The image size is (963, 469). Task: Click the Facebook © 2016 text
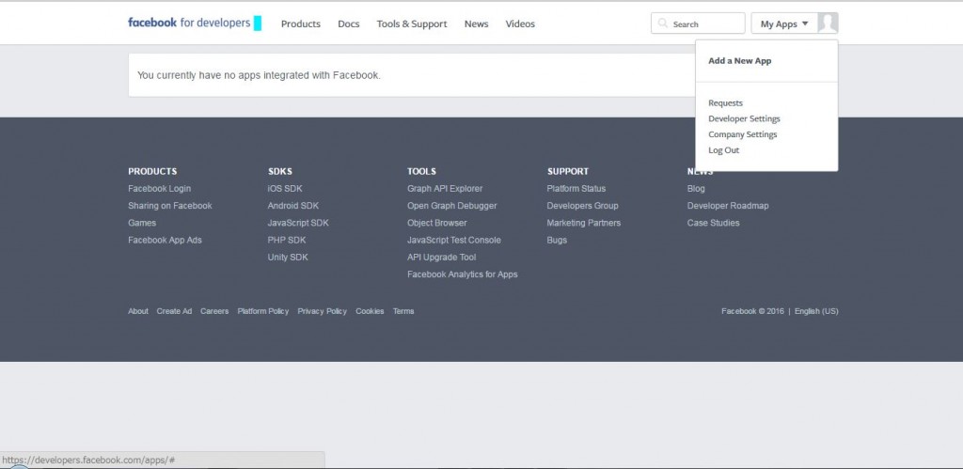pos(752,311)
